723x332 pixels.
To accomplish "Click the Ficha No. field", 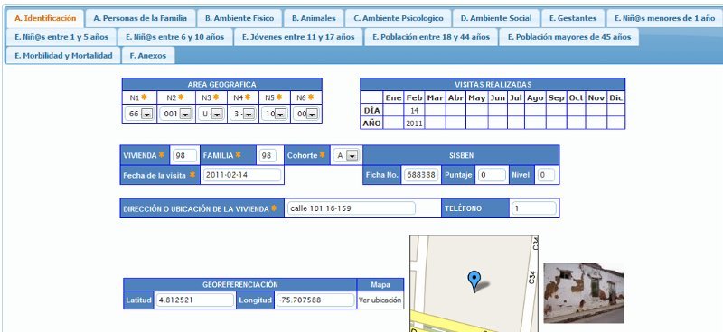I will [421, 175].
